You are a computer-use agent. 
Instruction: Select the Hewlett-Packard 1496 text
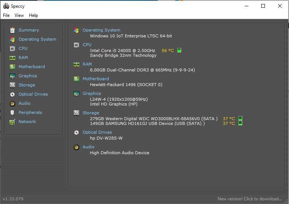coord(126,85)
